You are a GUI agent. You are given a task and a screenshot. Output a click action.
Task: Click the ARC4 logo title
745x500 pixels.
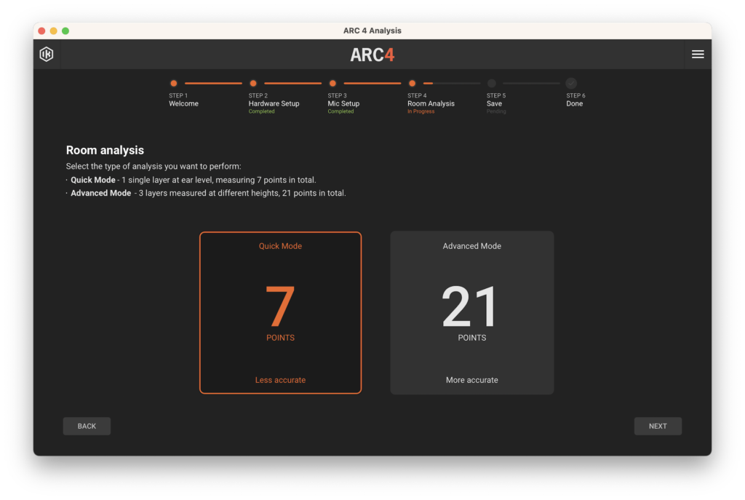[x=372, y=55]
